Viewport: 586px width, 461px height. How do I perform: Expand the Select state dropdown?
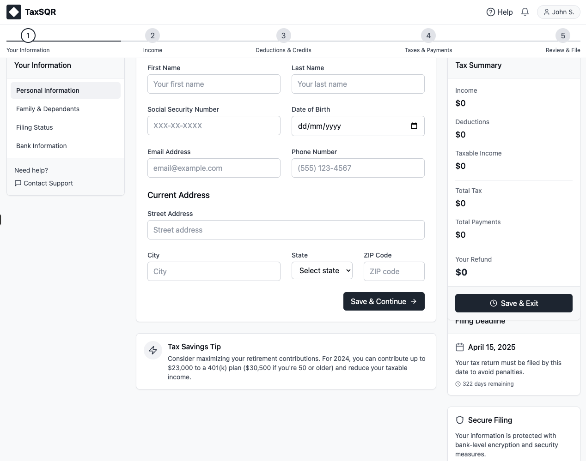[x=322, y=271]
